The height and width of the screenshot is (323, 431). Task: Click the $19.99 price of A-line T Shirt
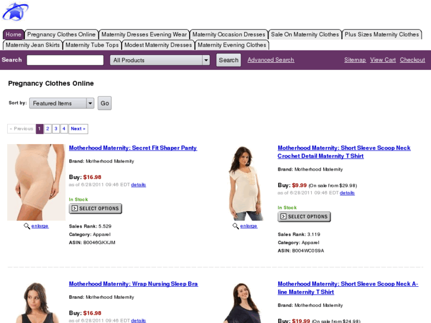pyautogui.click(x=301, y=321)
